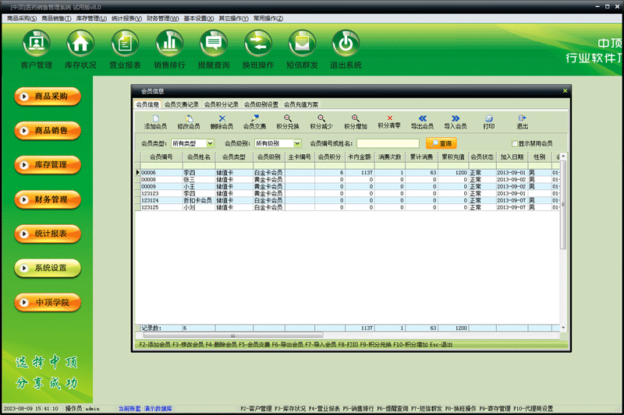Open 营业报表 business report icon
Screen dimensions: 624x415
click(125, 50)
